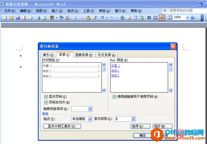Click the Open folder icon
The image size is (207, 144).
click(11, 18)
